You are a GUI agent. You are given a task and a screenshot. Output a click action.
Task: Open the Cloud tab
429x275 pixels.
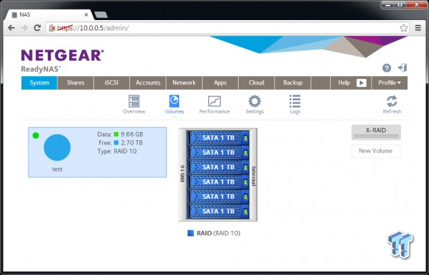[x=256, y=83]
